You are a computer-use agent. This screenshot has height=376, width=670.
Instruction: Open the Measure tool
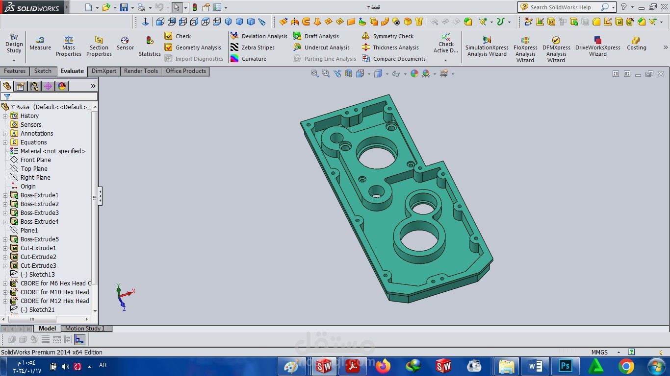click(x=40, y=43)
